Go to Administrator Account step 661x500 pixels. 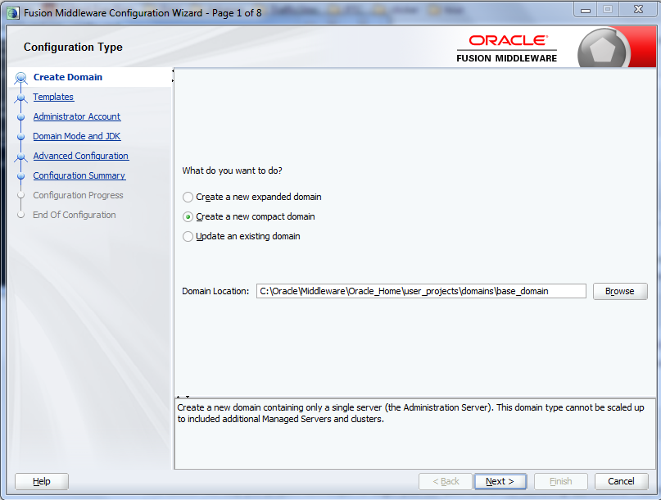tap(77, 116)
